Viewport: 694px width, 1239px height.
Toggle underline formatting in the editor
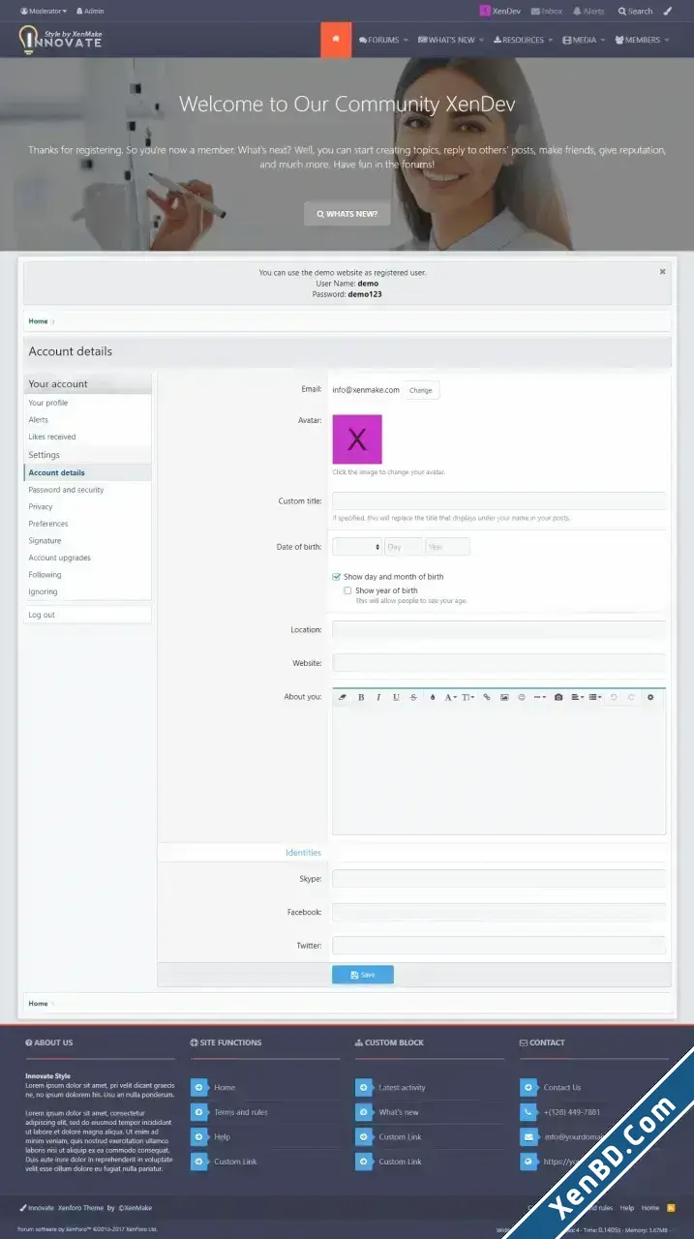[x=396, y=697]
